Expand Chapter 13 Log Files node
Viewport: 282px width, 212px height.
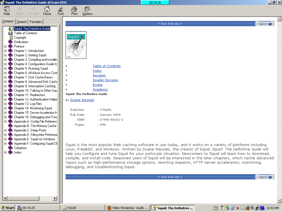point(5,104)
